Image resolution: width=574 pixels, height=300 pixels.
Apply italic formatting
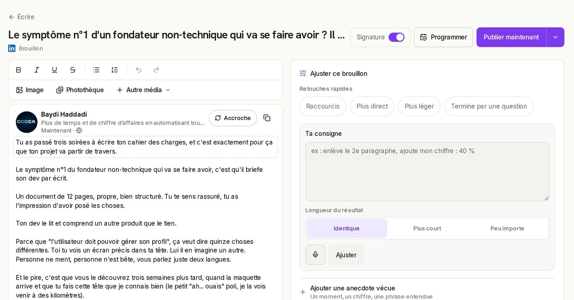point(37,70)
